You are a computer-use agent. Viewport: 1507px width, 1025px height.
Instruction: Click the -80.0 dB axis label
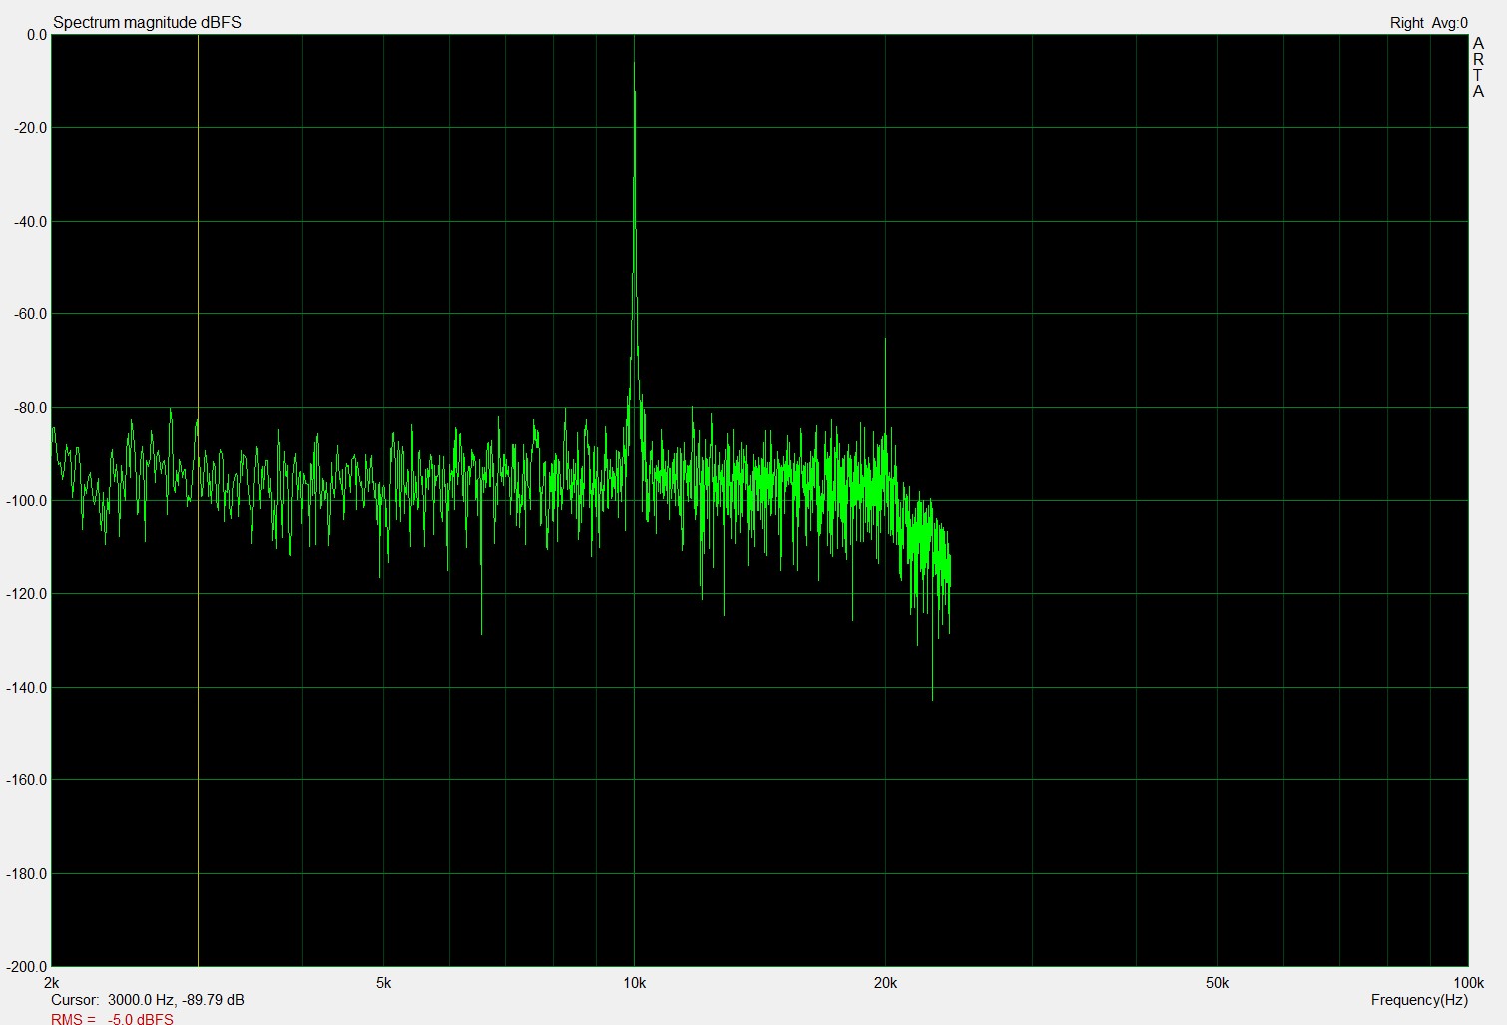[x=30, y=407]
